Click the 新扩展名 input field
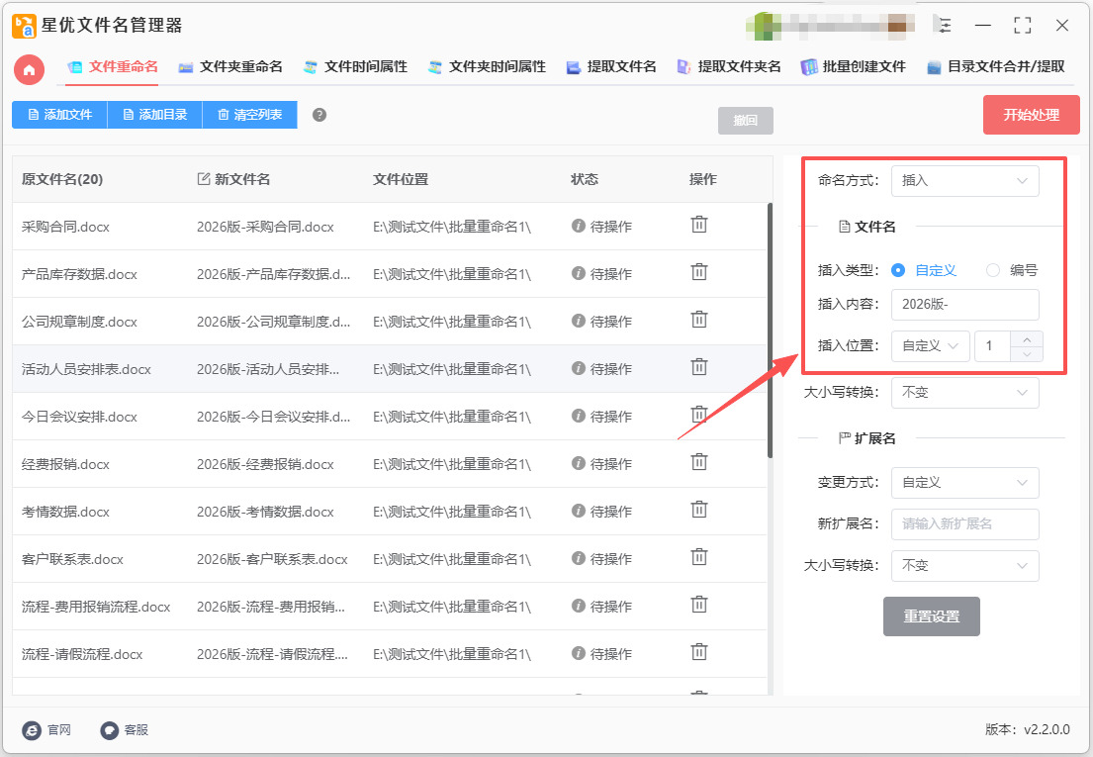1093x757 pixels. (x=964, y=524)
